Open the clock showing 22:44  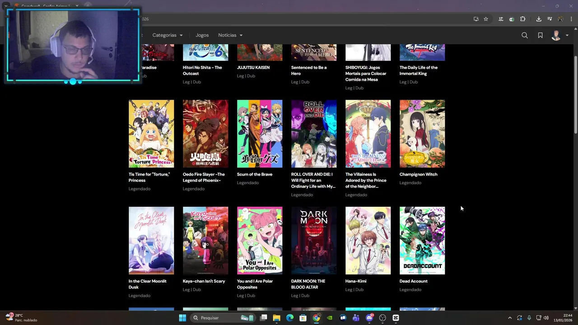tap(563, 318)
